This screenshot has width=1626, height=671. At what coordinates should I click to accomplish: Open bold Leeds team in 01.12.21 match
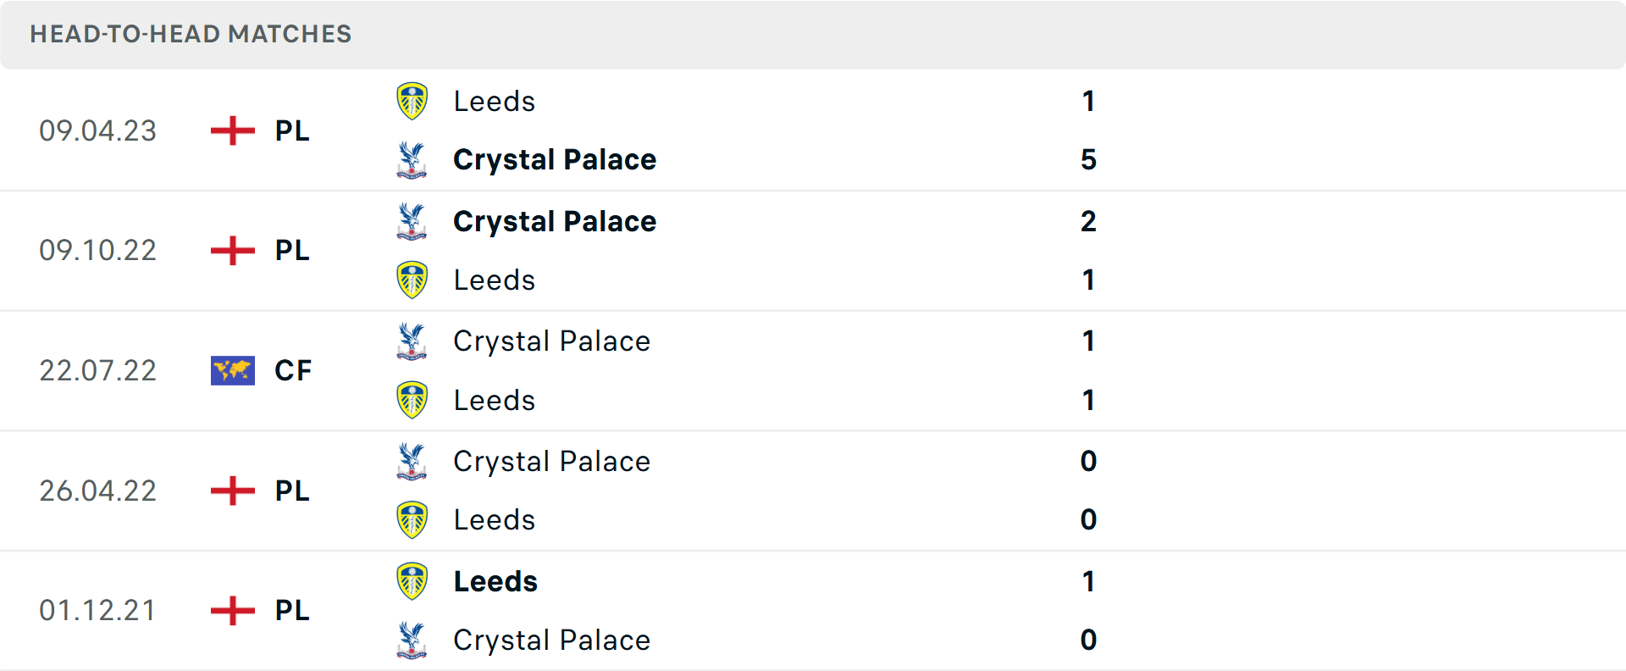[495, 581]
